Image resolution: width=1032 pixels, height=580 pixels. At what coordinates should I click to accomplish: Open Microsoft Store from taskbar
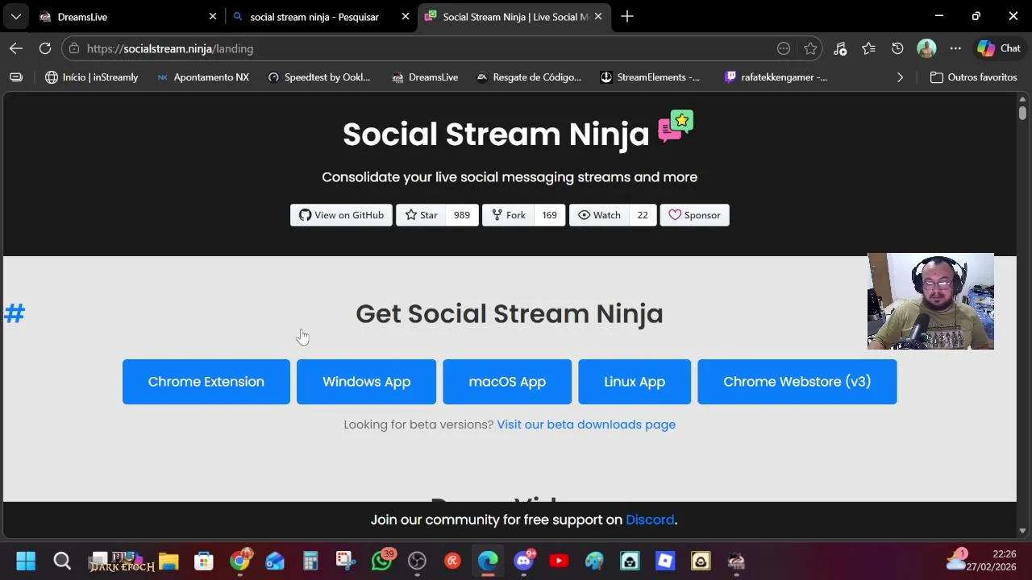click(203, 561)
